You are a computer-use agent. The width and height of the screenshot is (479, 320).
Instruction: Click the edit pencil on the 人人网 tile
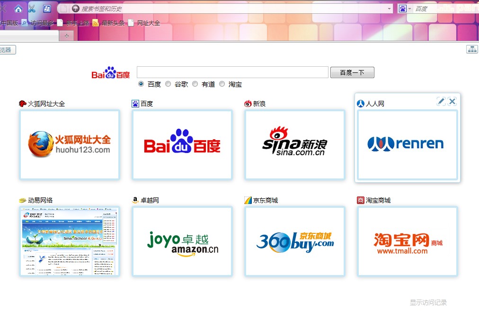click(x=441, y=101)
